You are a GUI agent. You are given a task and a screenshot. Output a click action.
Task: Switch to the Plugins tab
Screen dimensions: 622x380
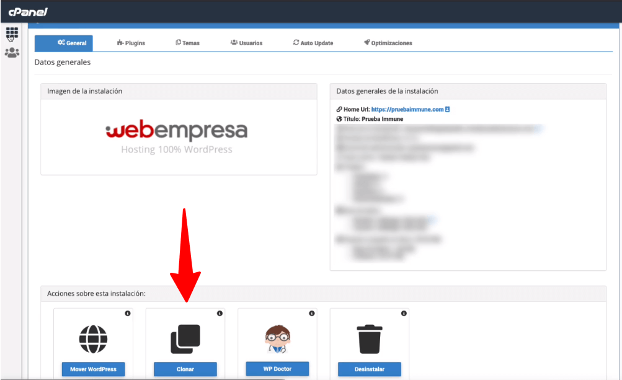[131, 43]
